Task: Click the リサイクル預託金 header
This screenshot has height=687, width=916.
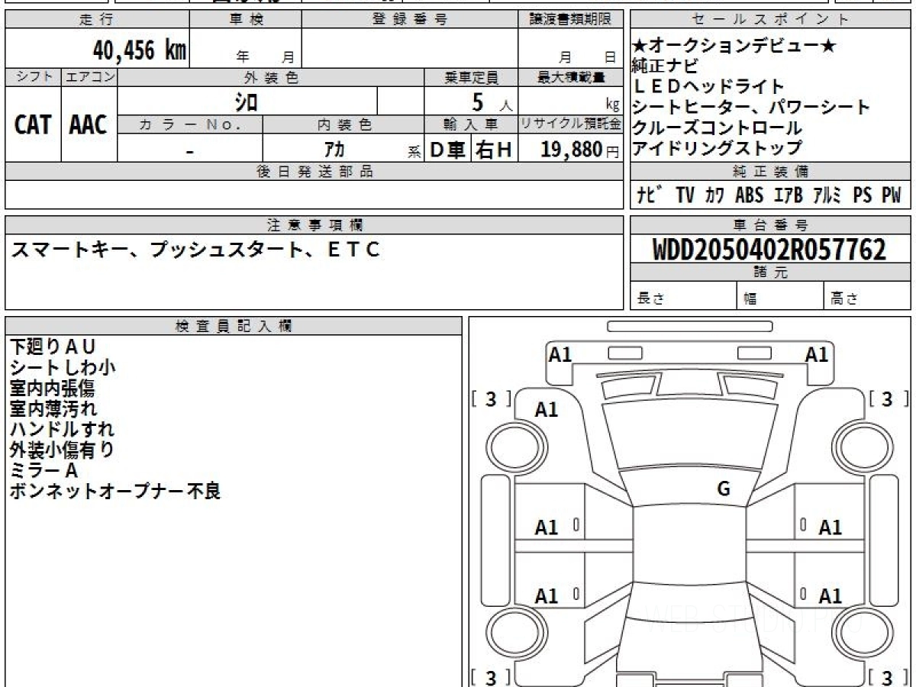Action: pyautogui.click(x=571, y=124)
